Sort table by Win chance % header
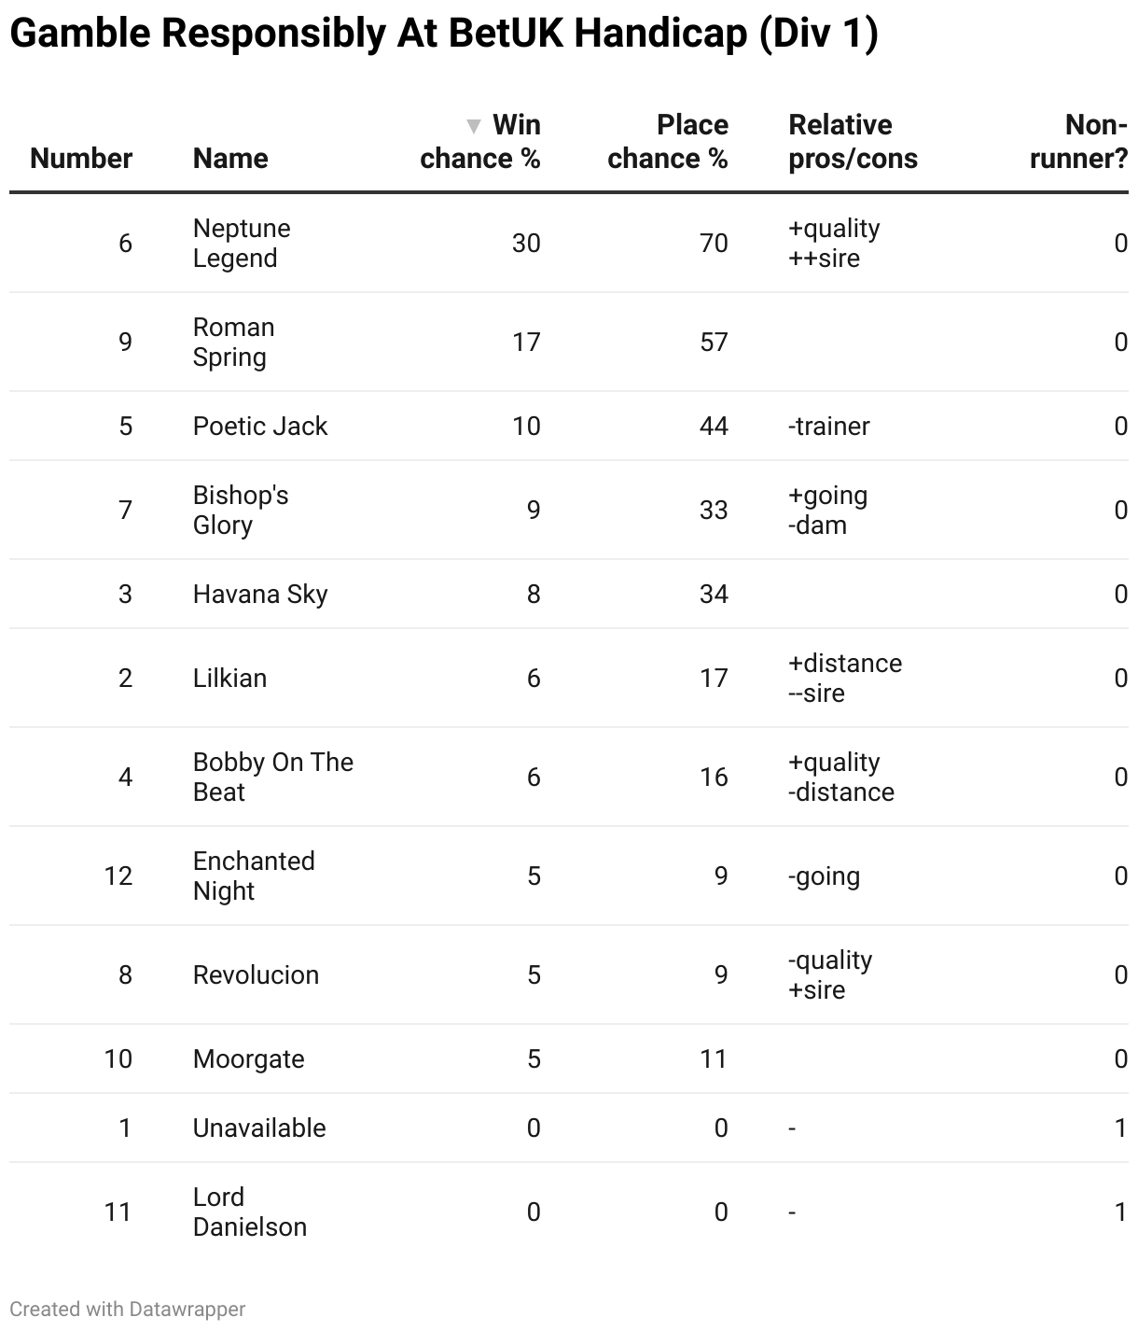The image size is (1138, 1331). click(x=480, y=142)
